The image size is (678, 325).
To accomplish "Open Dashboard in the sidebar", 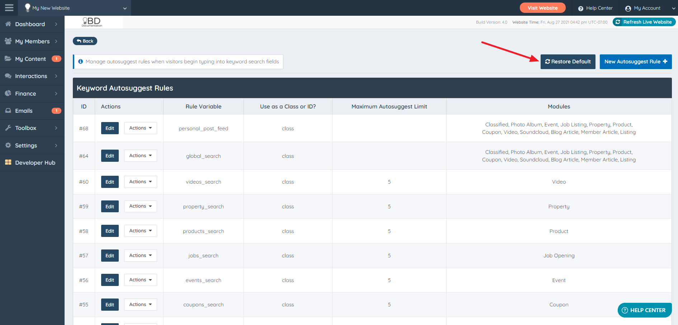I will pos(32,24).
